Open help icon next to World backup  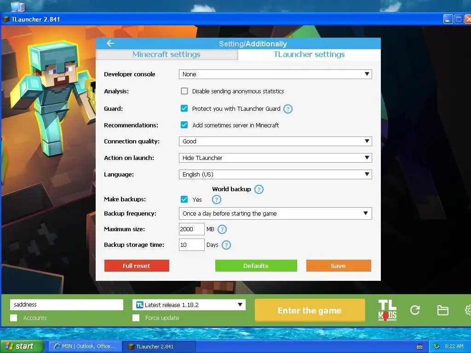258,189
